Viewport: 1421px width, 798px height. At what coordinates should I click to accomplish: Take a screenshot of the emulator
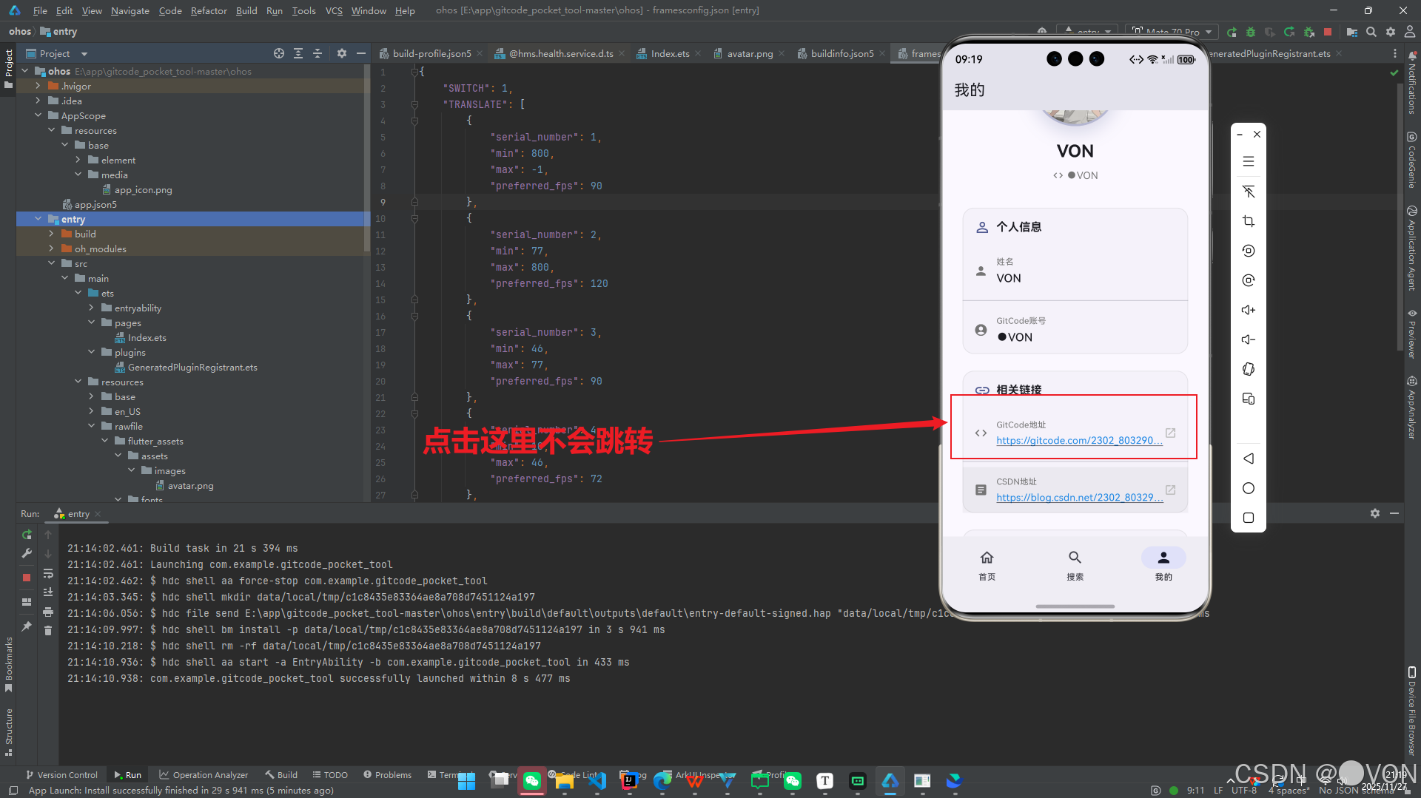click(1249, 220)
